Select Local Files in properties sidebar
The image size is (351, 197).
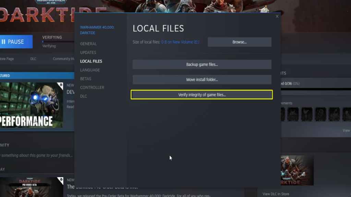(91, 61)
